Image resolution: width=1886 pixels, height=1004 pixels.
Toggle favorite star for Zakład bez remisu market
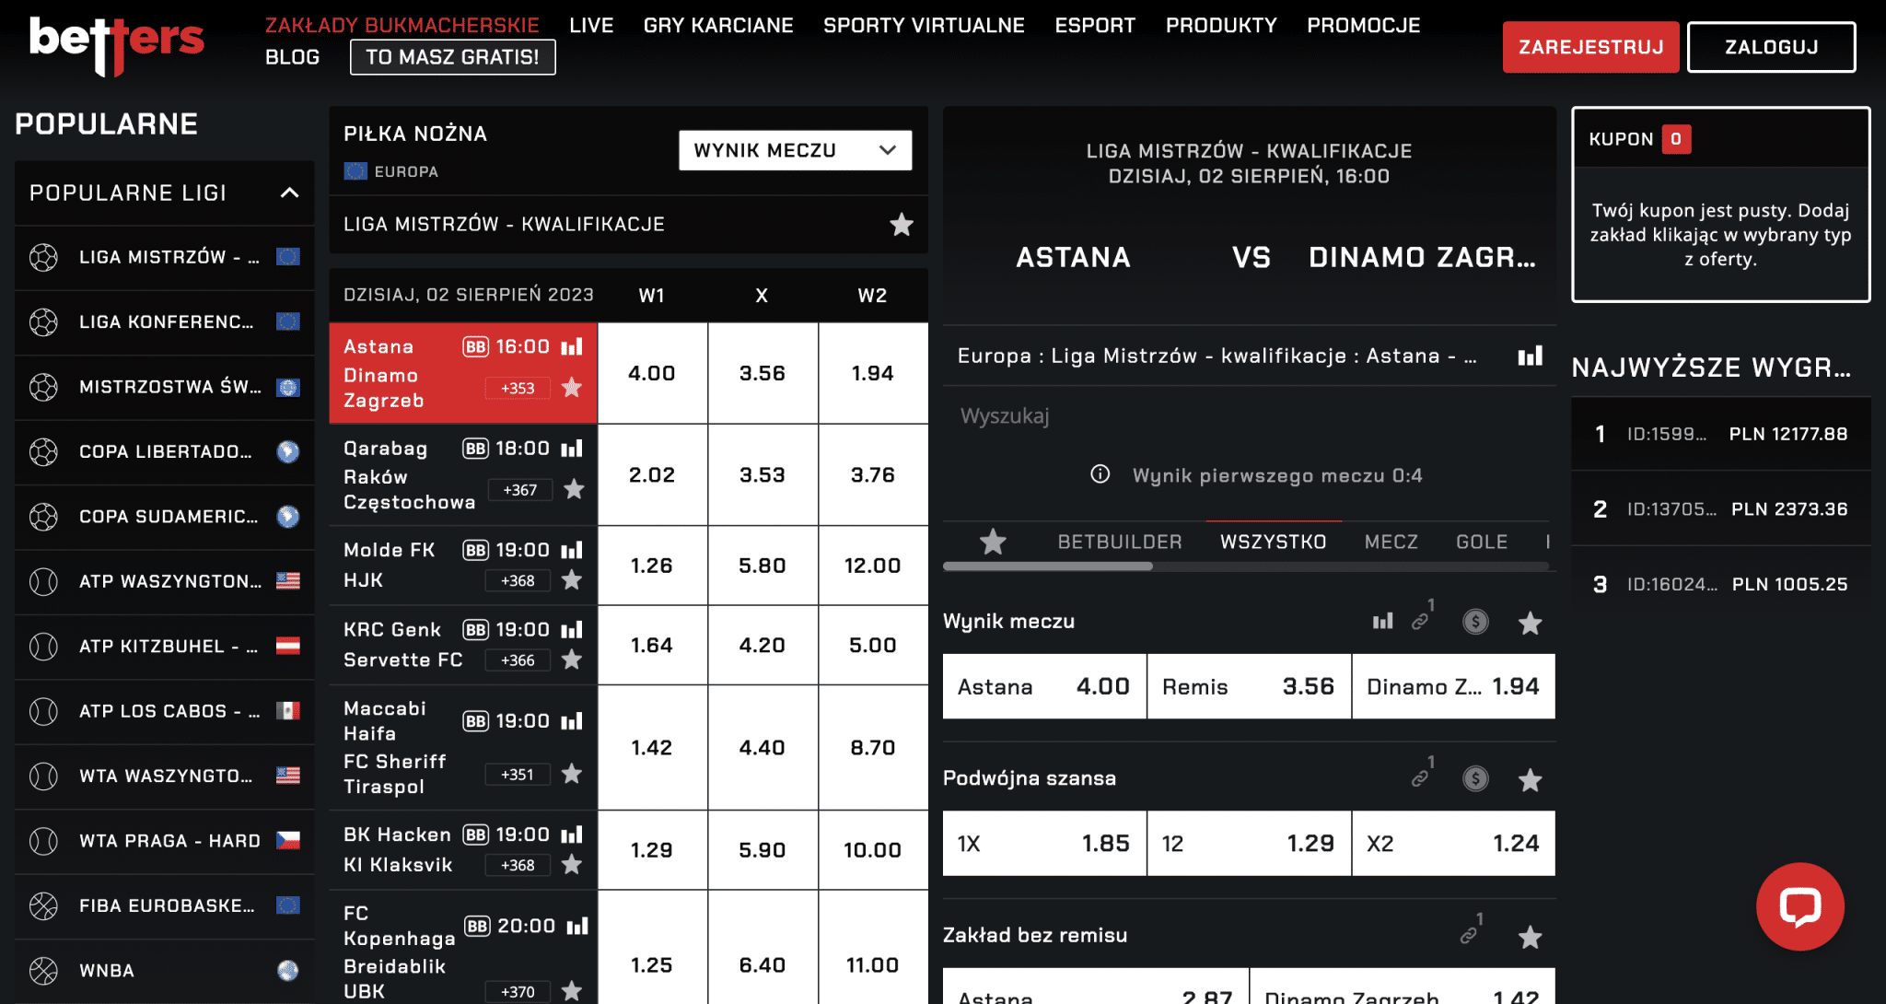pos(1530,936)
